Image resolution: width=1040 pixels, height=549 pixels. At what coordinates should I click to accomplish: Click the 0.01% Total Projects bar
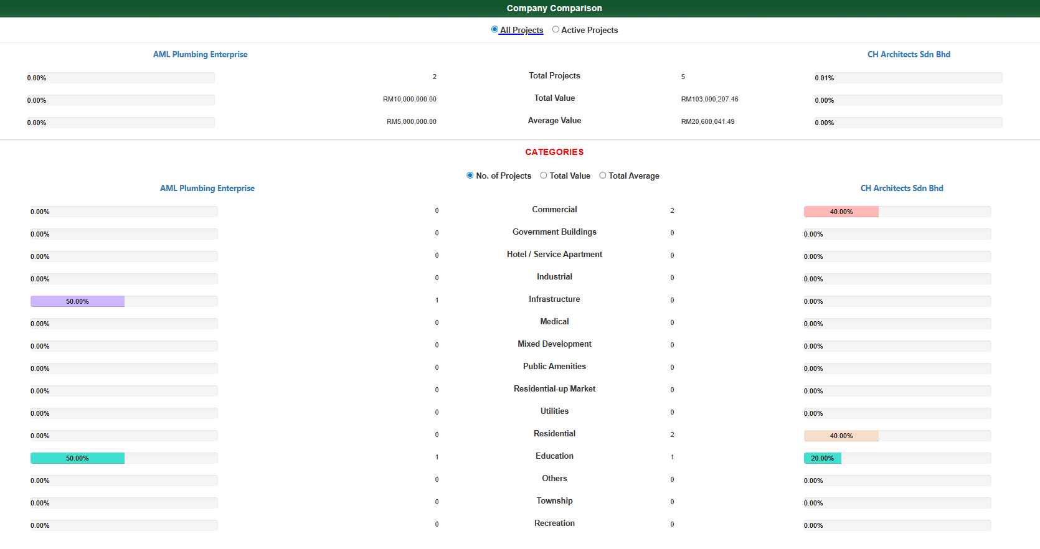click(x=908, y=78)
